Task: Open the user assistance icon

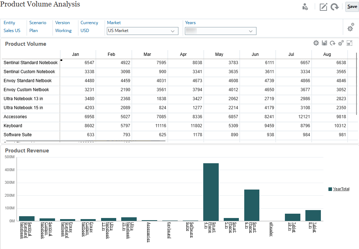Action: [x=305, y=7]
